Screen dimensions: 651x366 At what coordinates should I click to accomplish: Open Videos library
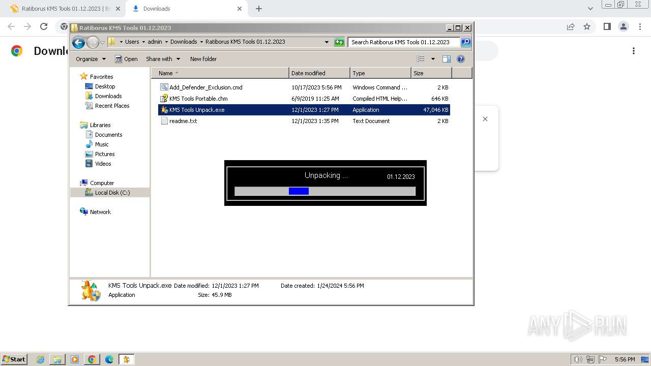click(103, 164)
